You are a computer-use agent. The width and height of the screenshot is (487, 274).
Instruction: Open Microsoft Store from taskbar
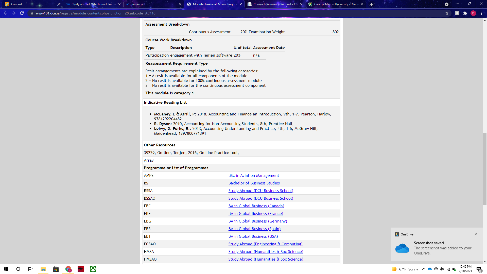(56, 269)
